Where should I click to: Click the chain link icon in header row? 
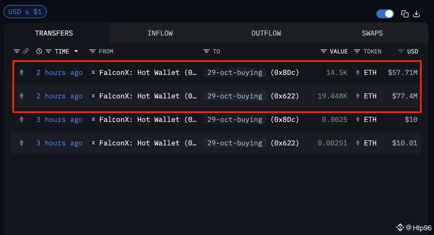(x=26, y=51)
